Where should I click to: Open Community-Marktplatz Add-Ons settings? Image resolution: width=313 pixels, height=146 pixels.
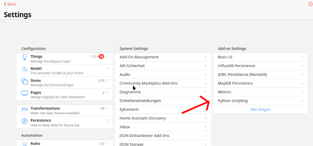coord(163,83)
